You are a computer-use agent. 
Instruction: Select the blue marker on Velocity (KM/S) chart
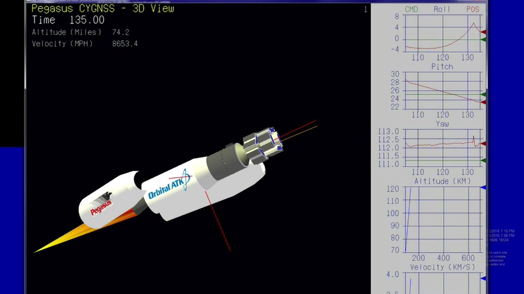(x=483, y=278)
